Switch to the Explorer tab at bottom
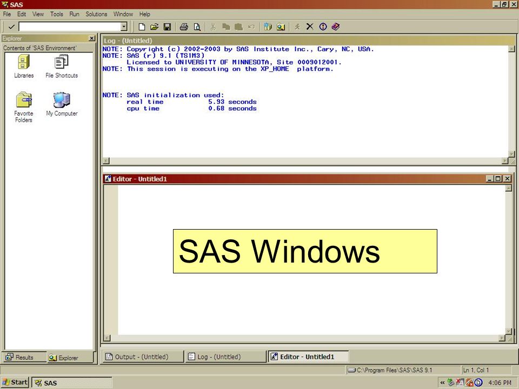This screenshot has height=389, width=519. click(70, 358)
